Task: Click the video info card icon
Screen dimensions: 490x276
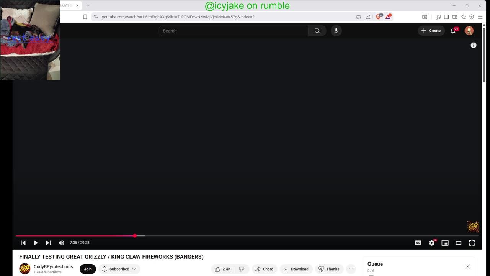Action: pos(474,45)
